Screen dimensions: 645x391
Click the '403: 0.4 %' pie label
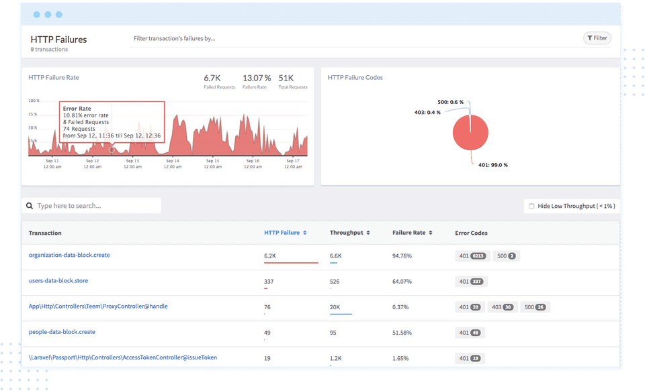[x=427, y=113]
